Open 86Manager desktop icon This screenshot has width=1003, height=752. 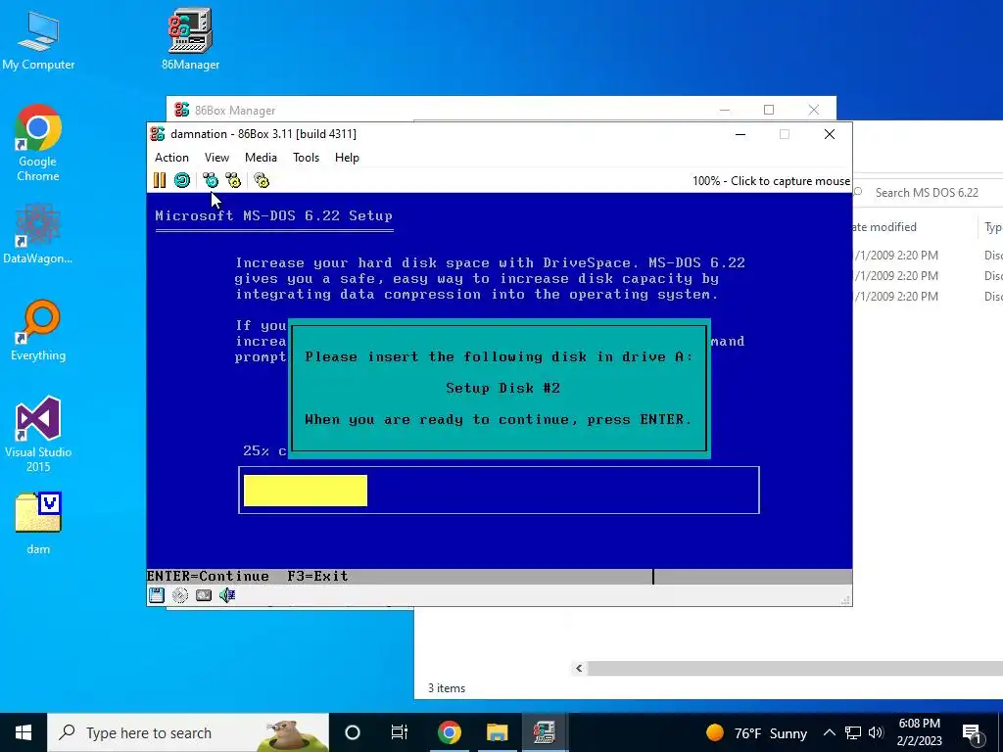tap(191, 38)
